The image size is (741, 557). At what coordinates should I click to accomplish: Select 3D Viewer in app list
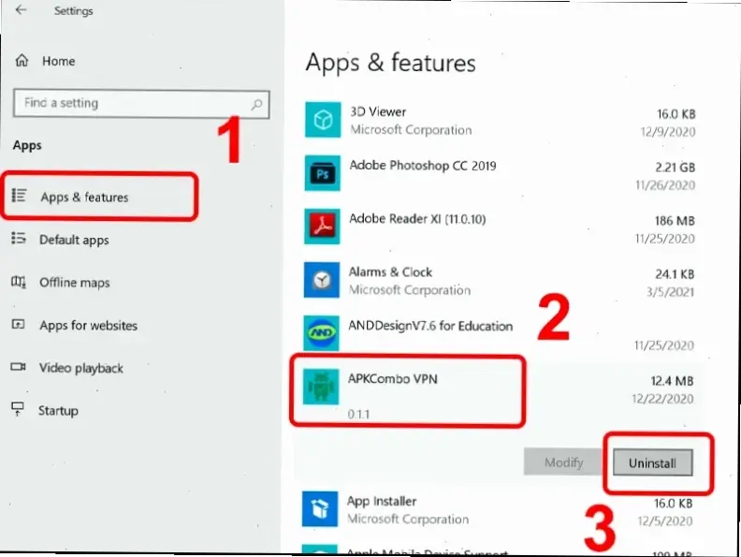(x=500, y=121)
